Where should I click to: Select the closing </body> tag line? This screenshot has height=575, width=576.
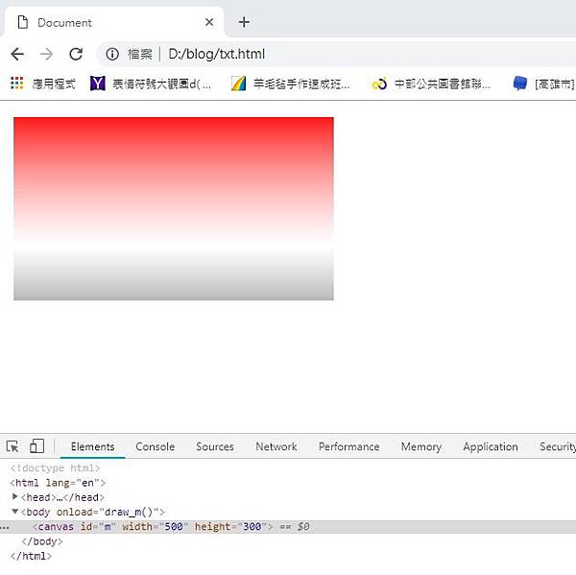[x=42, y=541]
